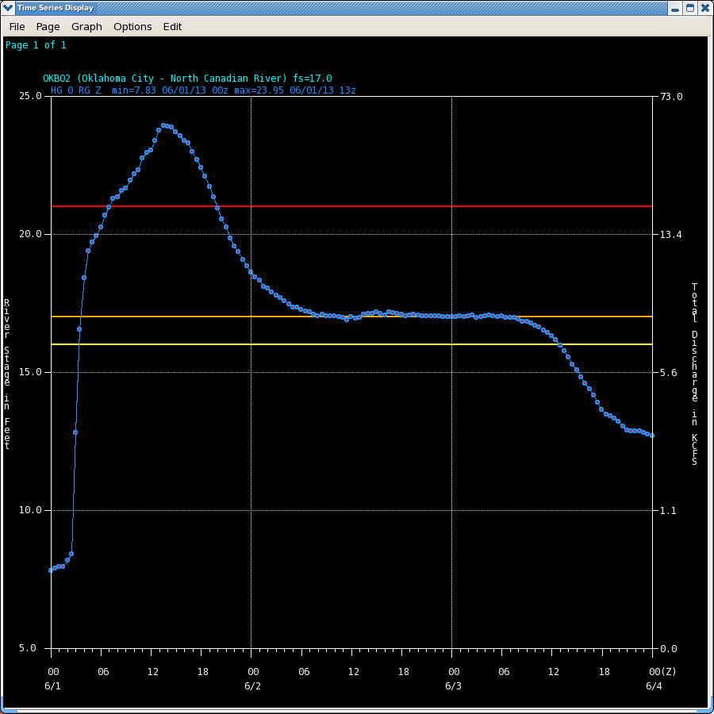Viewport: 714px width, 714px height.
Task: Click the 6/1 date label
Action: [52, 686]
